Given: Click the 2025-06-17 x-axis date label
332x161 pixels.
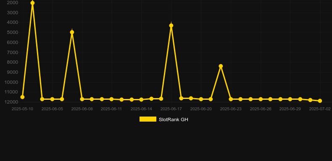Looking at the screenshot, I should 171,109.
